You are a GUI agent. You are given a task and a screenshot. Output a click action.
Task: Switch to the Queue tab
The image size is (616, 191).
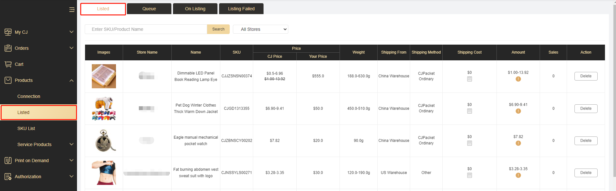point(149,9)
